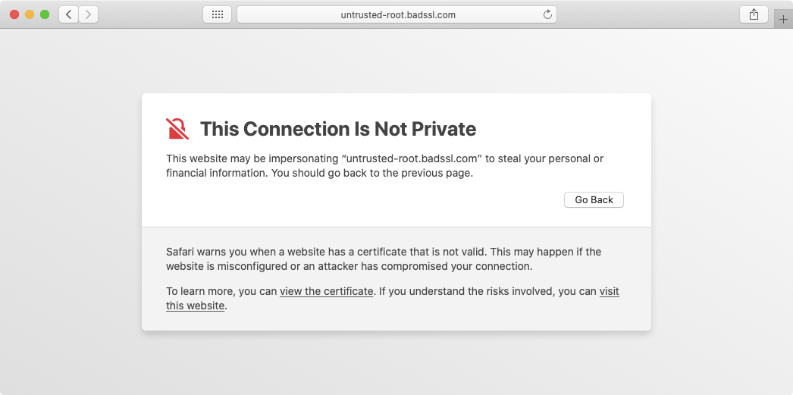Viewport: 793px width, 395px height.
Task: Click the red crossed-out lock warning icon
Action: pyautogui.click(x=177, y=129)
